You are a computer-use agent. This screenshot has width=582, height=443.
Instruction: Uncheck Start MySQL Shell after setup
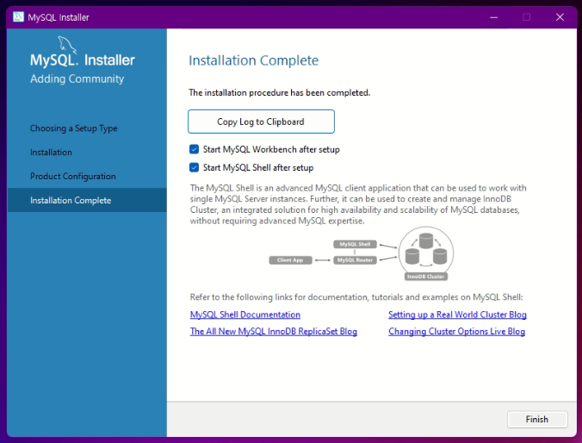point(194,167)
